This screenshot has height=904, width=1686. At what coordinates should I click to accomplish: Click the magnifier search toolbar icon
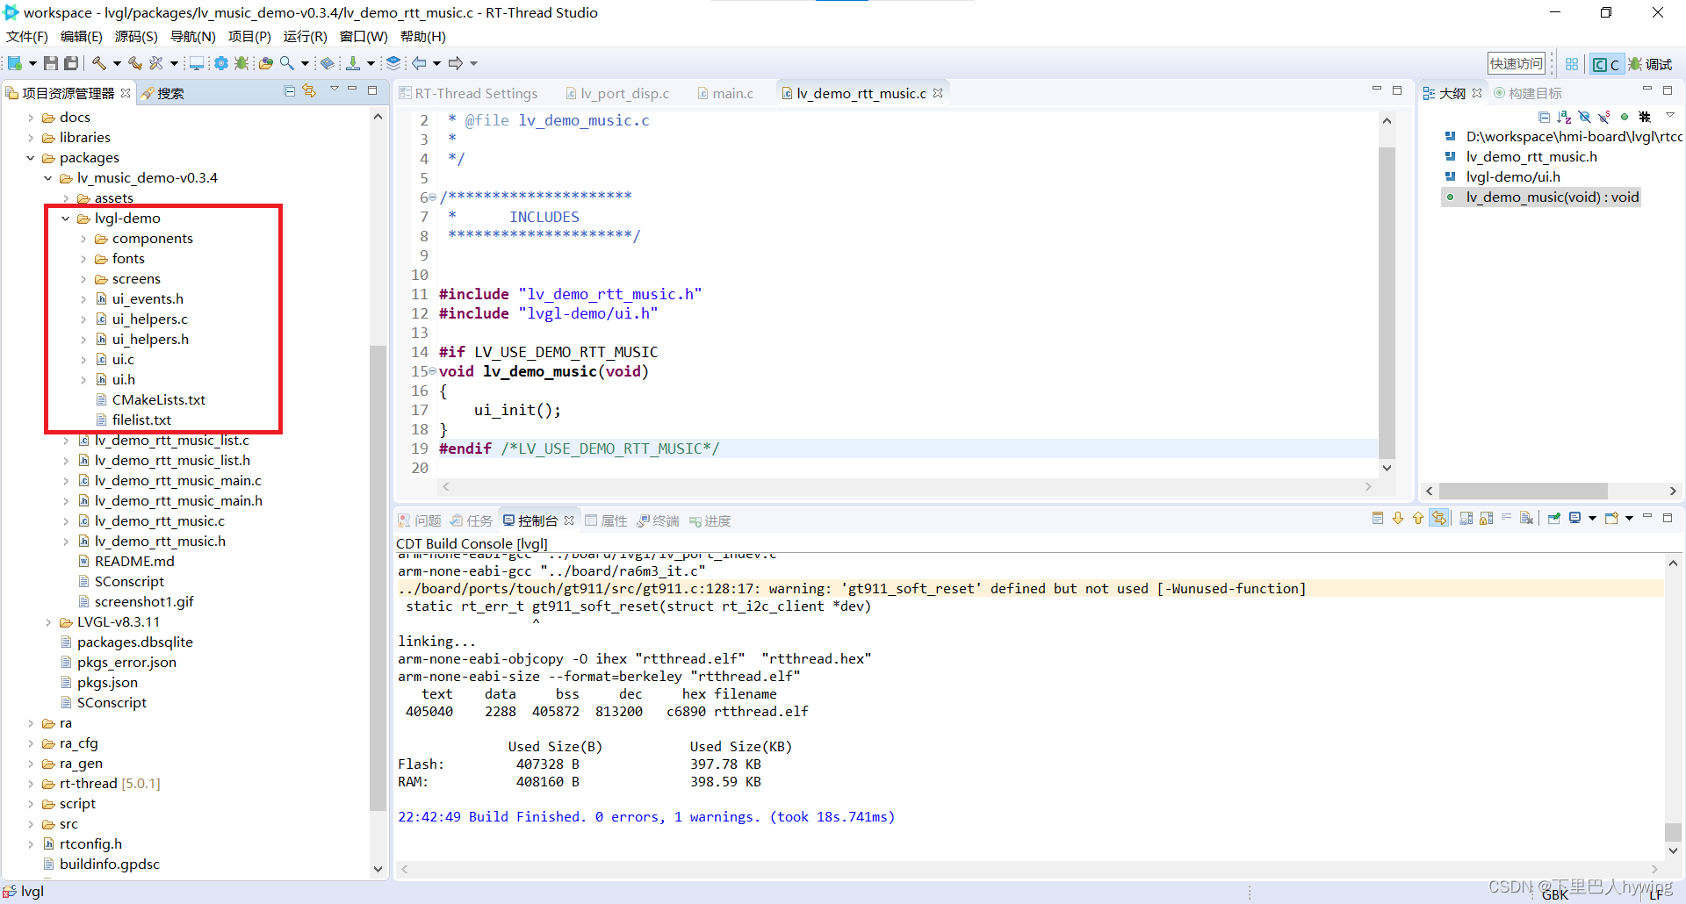point(287,63)
